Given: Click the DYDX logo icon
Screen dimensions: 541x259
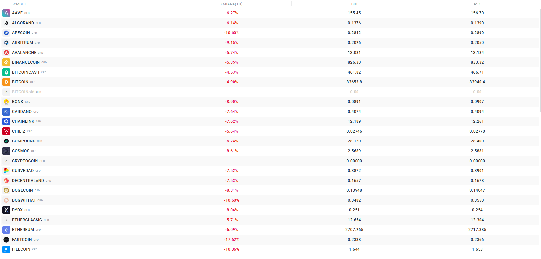Looking at the screenshot, I should 6,210.
